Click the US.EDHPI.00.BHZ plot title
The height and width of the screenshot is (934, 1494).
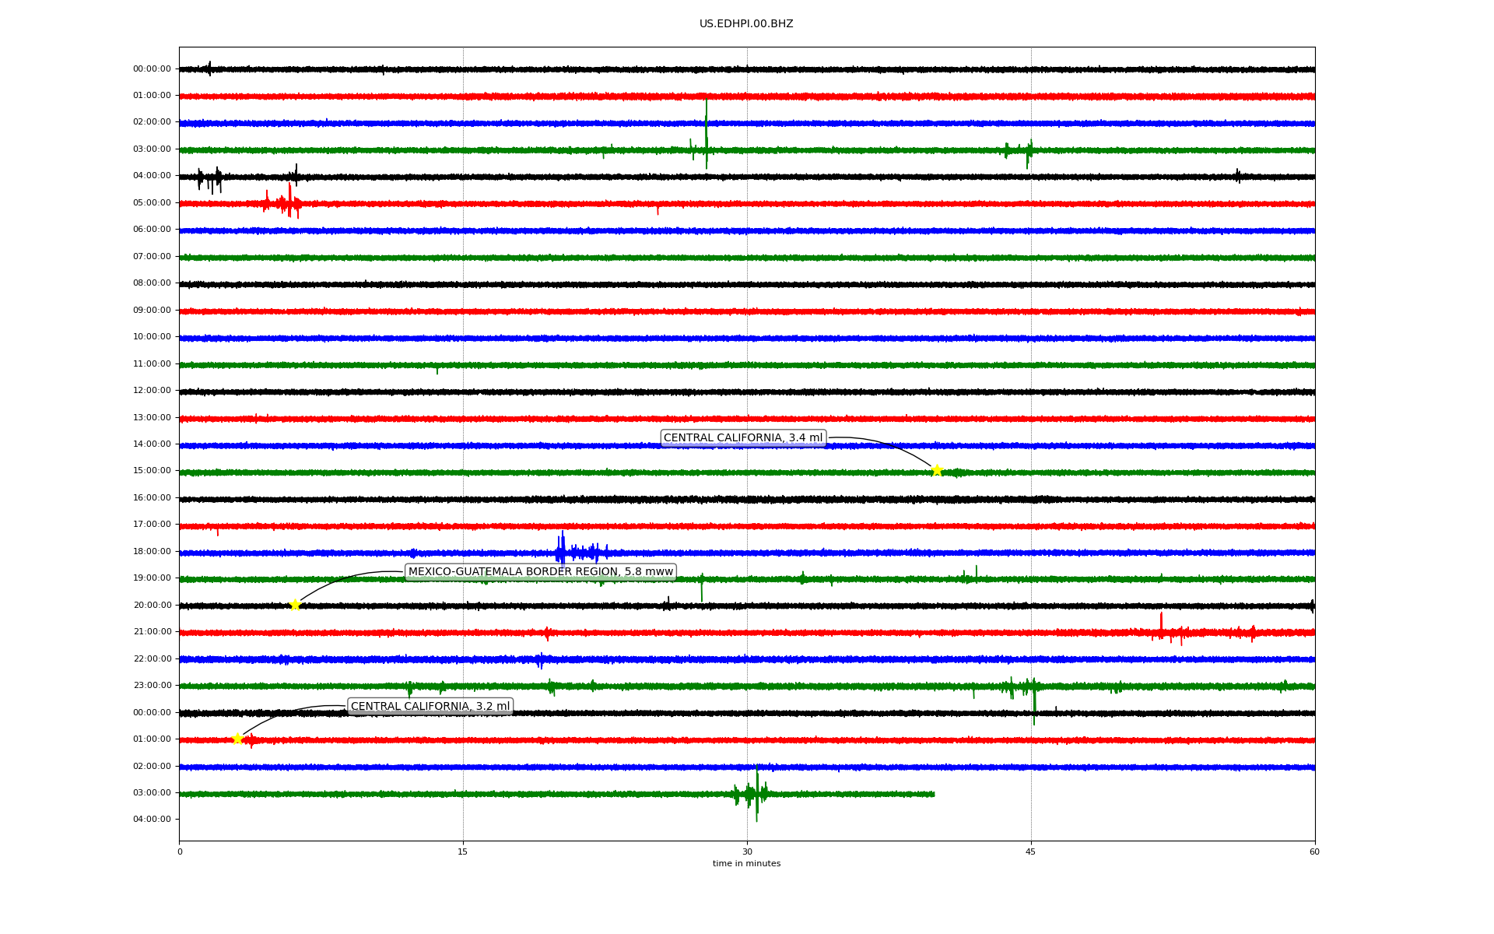(745, 24)
